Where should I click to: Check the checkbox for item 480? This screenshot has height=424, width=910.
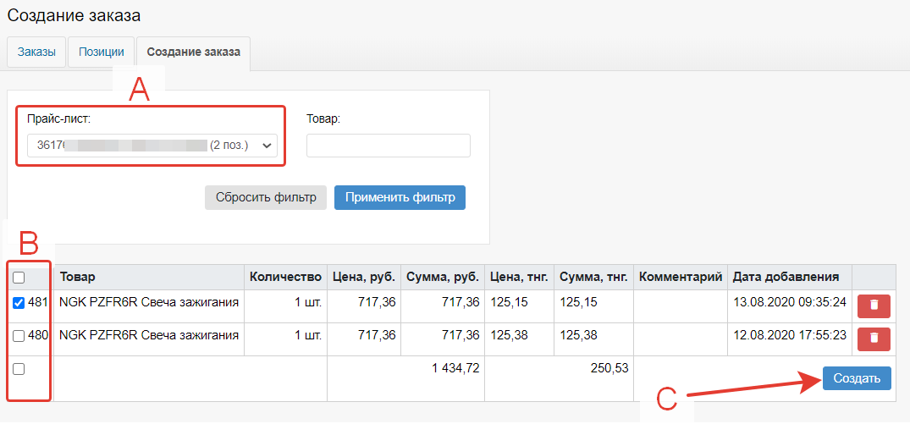click(x=19, y=336)
